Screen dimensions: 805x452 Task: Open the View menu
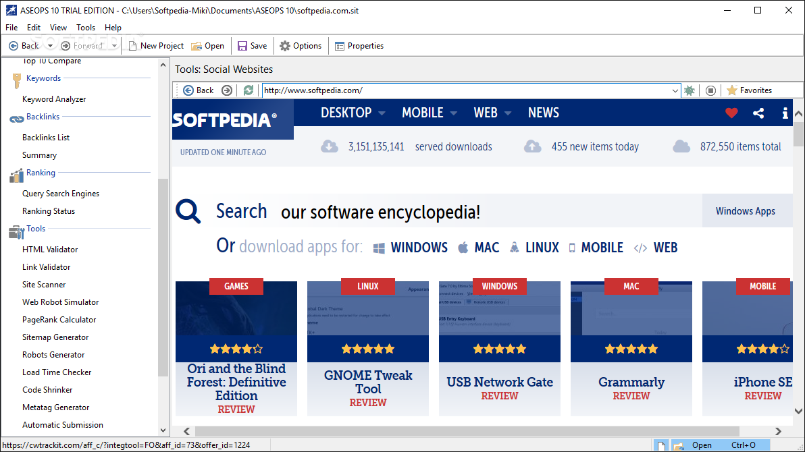pyautogui.click(x=58, y=28)
